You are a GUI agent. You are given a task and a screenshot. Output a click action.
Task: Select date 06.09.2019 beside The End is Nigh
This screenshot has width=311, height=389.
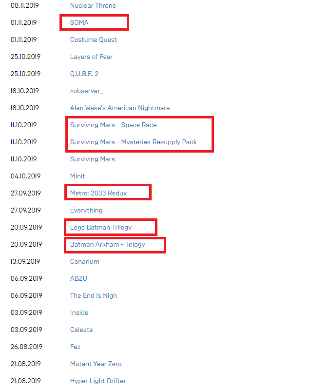[x=26, y=296]
